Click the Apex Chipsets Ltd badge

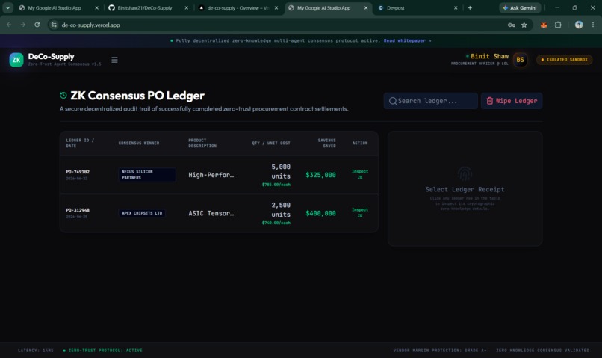142,213
